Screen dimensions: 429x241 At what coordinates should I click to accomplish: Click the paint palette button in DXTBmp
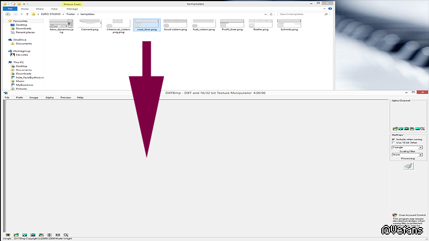click(x=408, y=166)
